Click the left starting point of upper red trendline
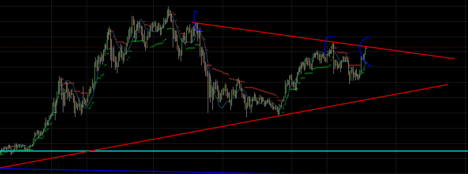The width and height of the screenshot is (468, 174). (192, 22)
